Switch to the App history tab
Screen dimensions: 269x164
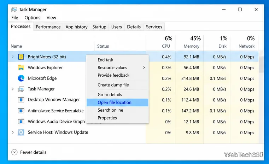(76, 27)
